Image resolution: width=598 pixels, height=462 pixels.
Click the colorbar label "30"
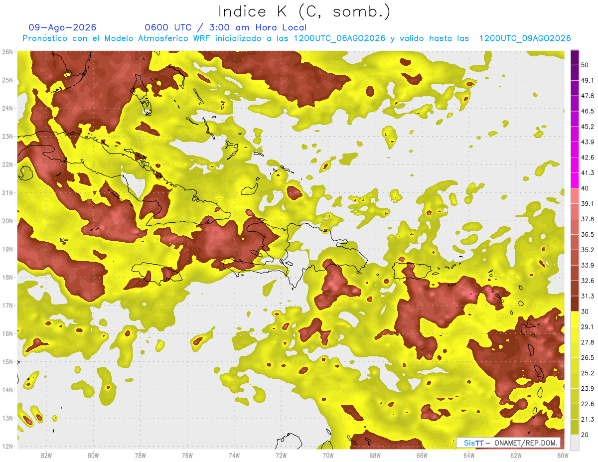coord(585,311)
